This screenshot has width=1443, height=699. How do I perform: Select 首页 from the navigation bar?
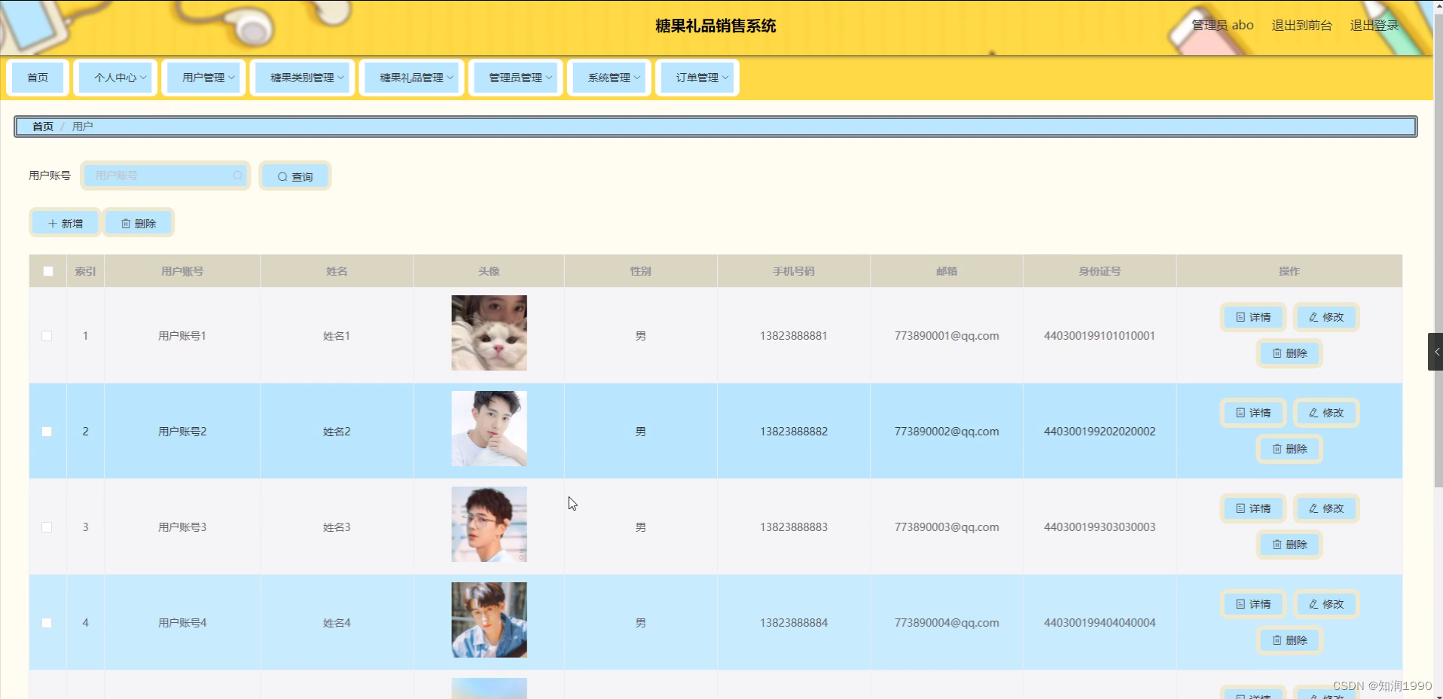click(x=38, y=77)
